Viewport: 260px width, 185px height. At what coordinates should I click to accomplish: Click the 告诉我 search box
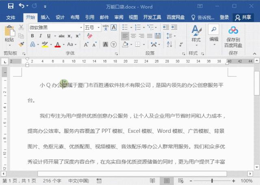click(203, 17)
